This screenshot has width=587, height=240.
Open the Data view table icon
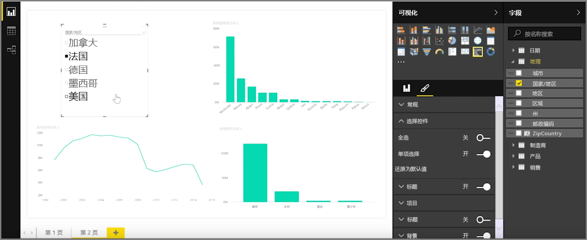click(11, 31)
